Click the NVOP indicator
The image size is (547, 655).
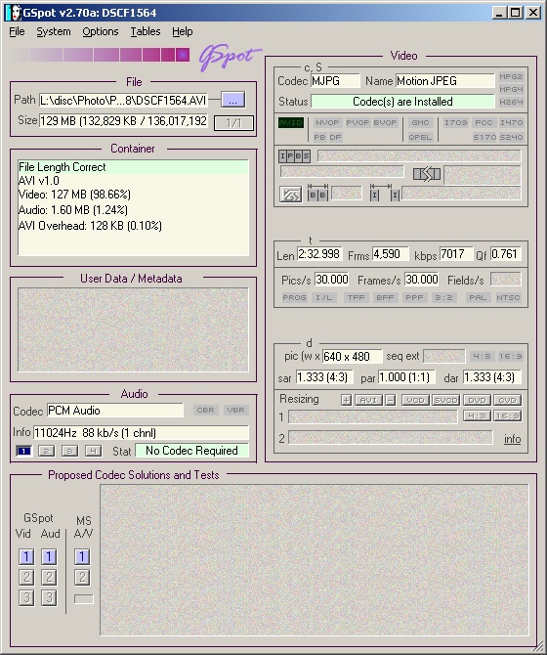327,123
